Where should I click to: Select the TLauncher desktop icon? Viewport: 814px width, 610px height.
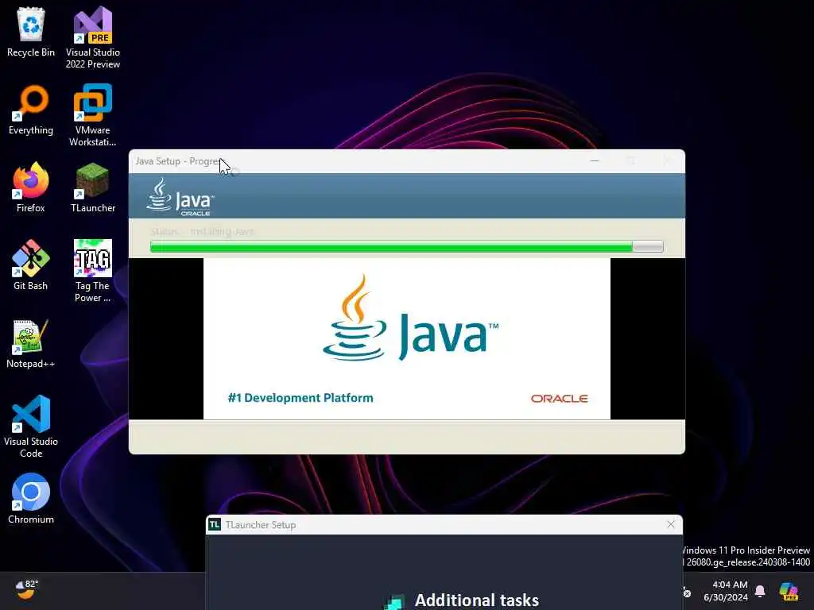click(x=92, y=187)
